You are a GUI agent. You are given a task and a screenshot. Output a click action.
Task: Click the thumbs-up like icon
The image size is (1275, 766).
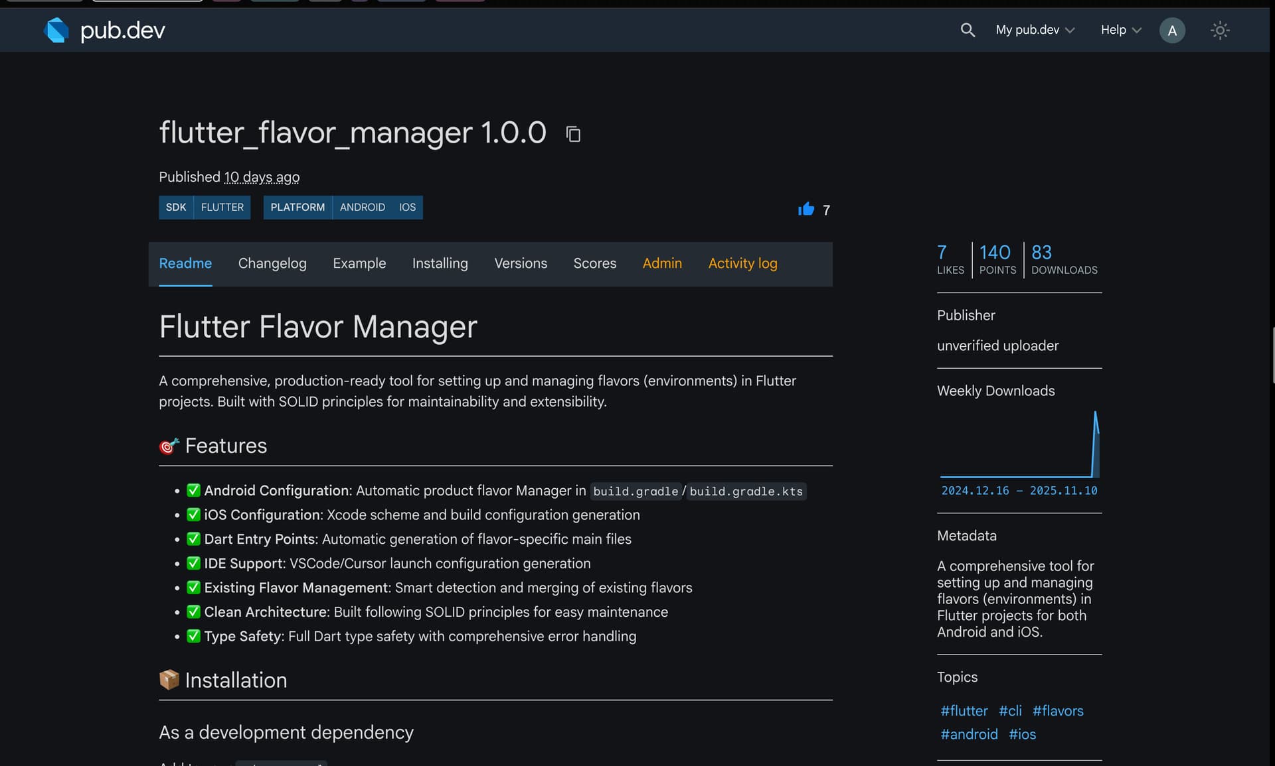[806, 210]
